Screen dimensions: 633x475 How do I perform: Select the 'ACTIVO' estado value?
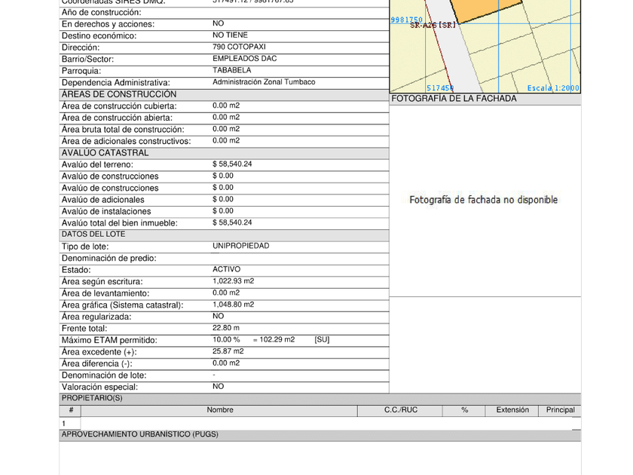coord(227,269)
